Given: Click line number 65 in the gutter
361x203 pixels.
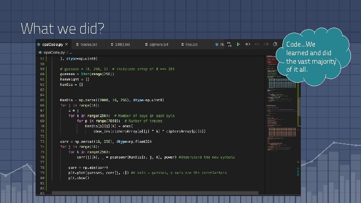Looking at the screenshot, I should tap(42, 100).
